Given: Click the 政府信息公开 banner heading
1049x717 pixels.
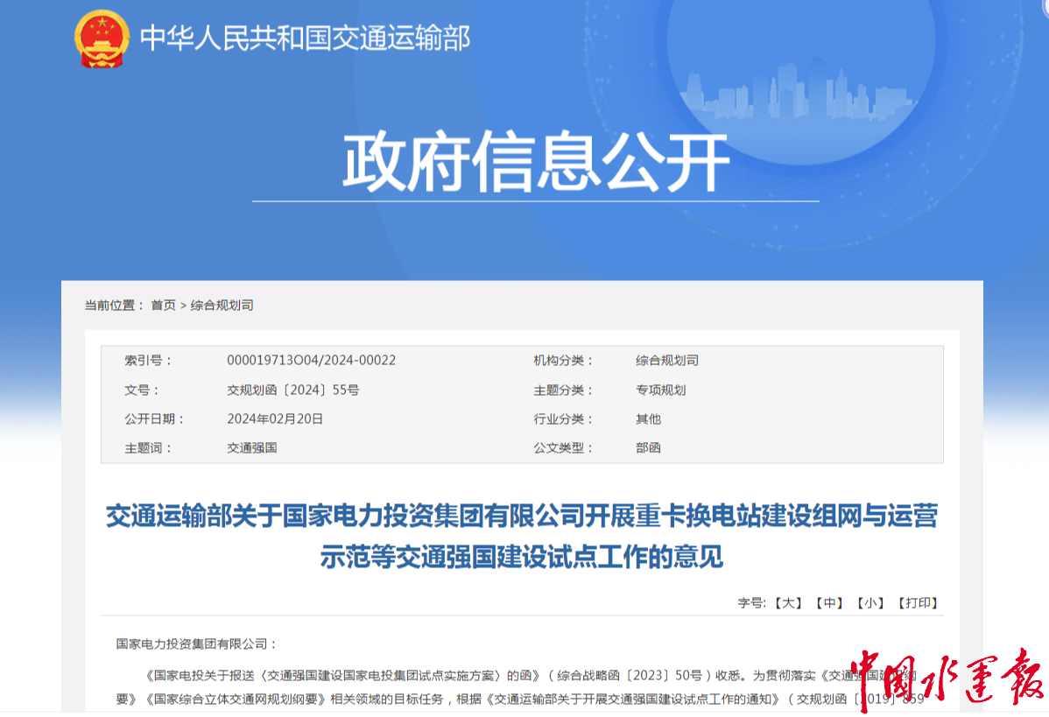Looking at the screenshot, I should [x=535, y=163].
